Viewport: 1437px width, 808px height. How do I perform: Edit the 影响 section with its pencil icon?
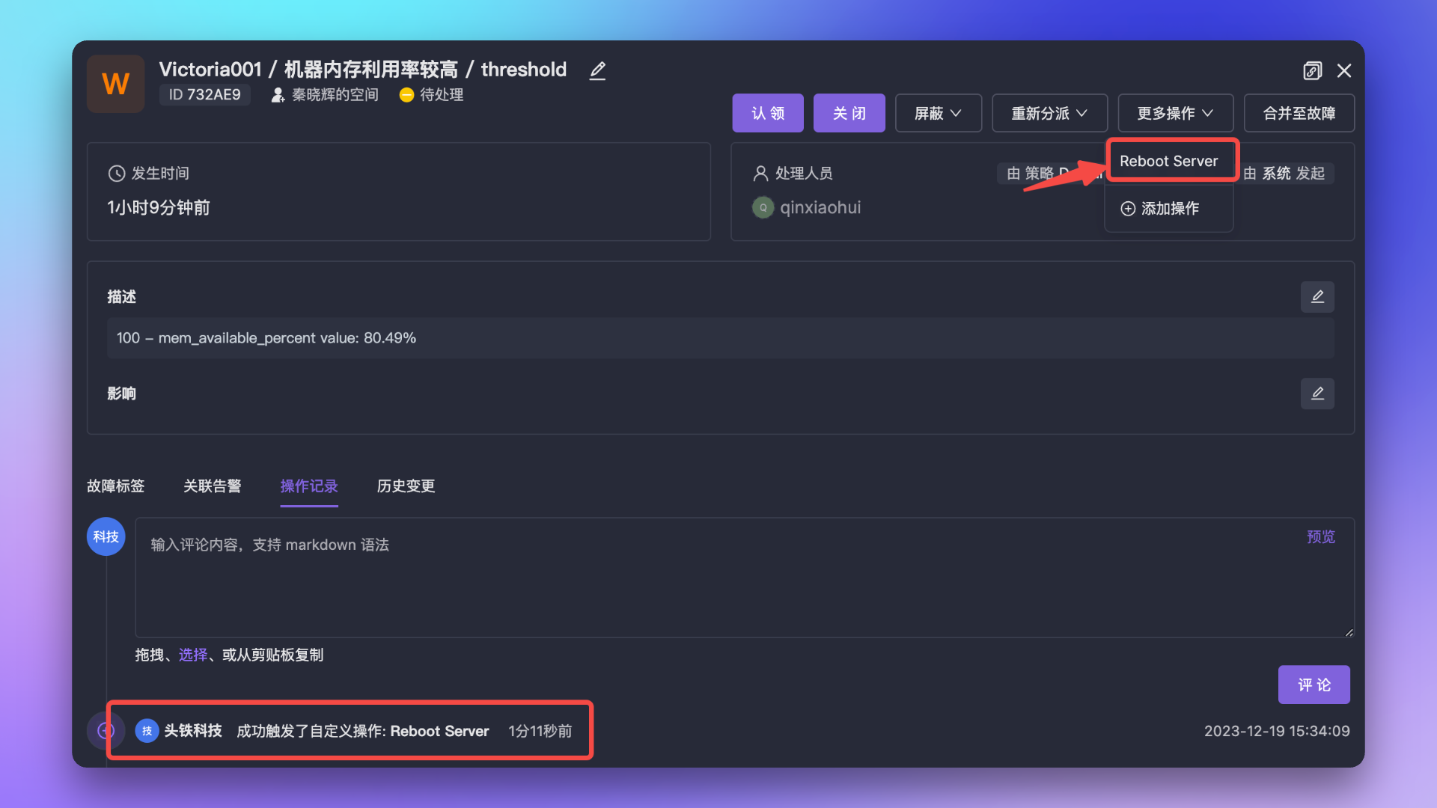tap(1317, 394)
